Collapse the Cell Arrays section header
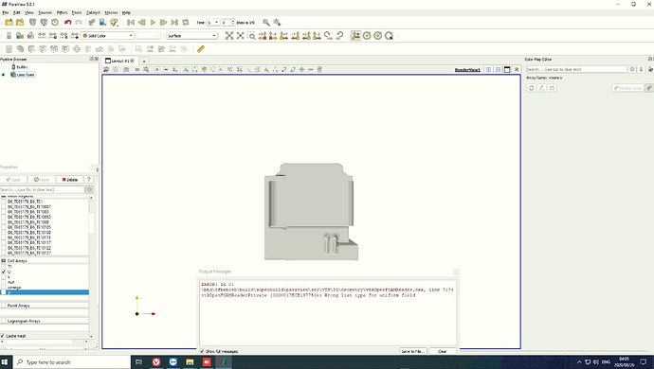 pos(44,261)
